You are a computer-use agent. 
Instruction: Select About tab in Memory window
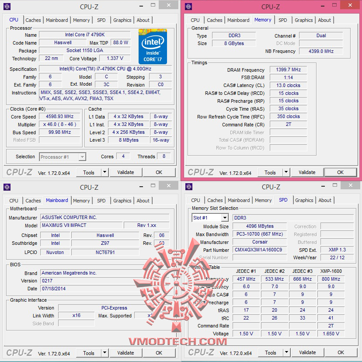[x=324, y=20]
